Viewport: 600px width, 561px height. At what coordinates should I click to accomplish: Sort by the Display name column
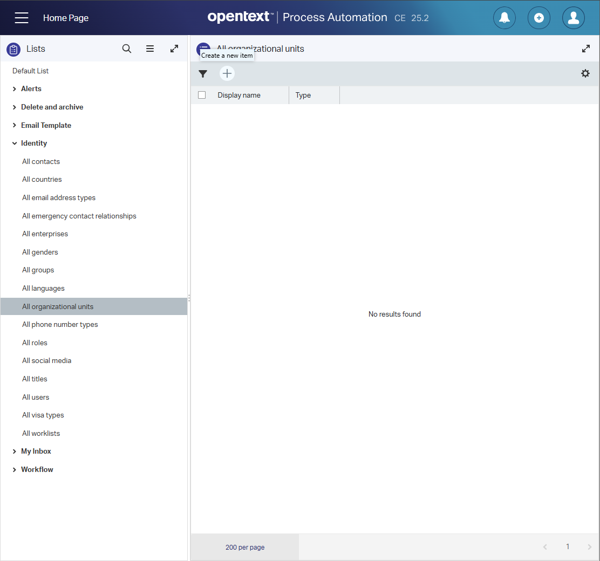(x=239, y=95)
